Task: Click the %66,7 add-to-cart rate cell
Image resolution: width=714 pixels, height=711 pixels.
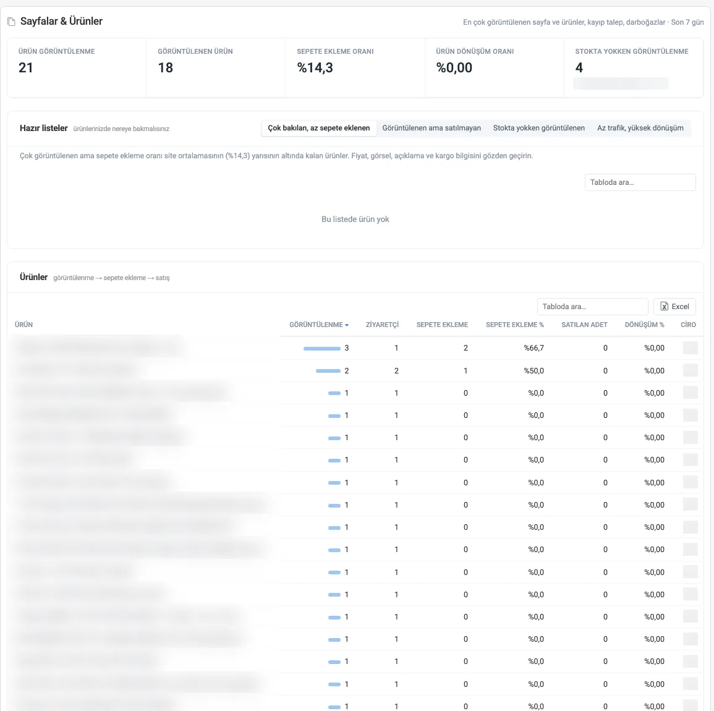Action: 533,348
